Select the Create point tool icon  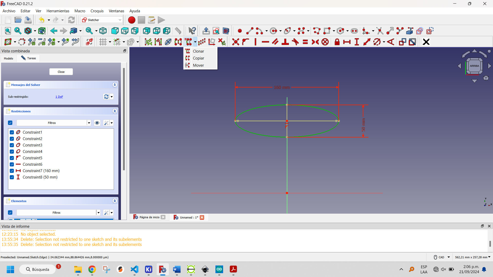pos(239,31)
